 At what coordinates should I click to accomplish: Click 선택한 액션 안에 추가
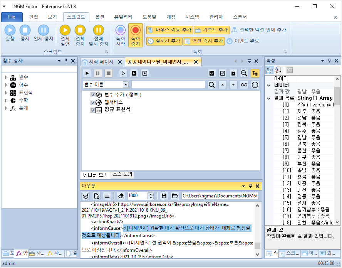tap(259, 30)
